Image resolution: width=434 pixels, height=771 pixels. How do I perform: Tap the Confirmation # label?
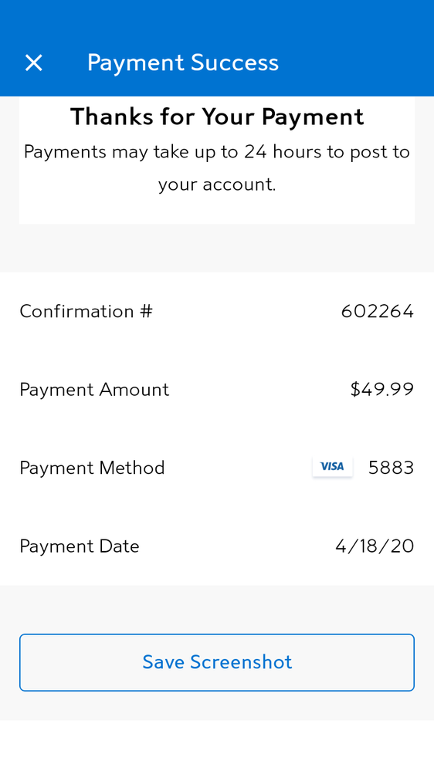pyautogui.click(x=86, y=311)
